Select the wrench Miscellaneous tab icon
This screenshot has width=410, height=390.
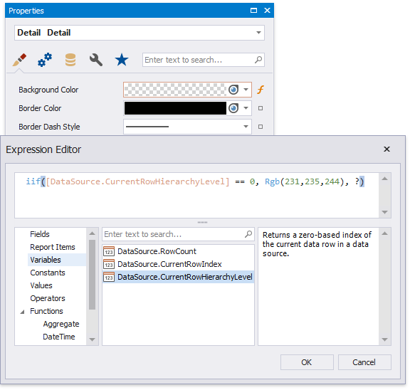(x=95, y=60)
